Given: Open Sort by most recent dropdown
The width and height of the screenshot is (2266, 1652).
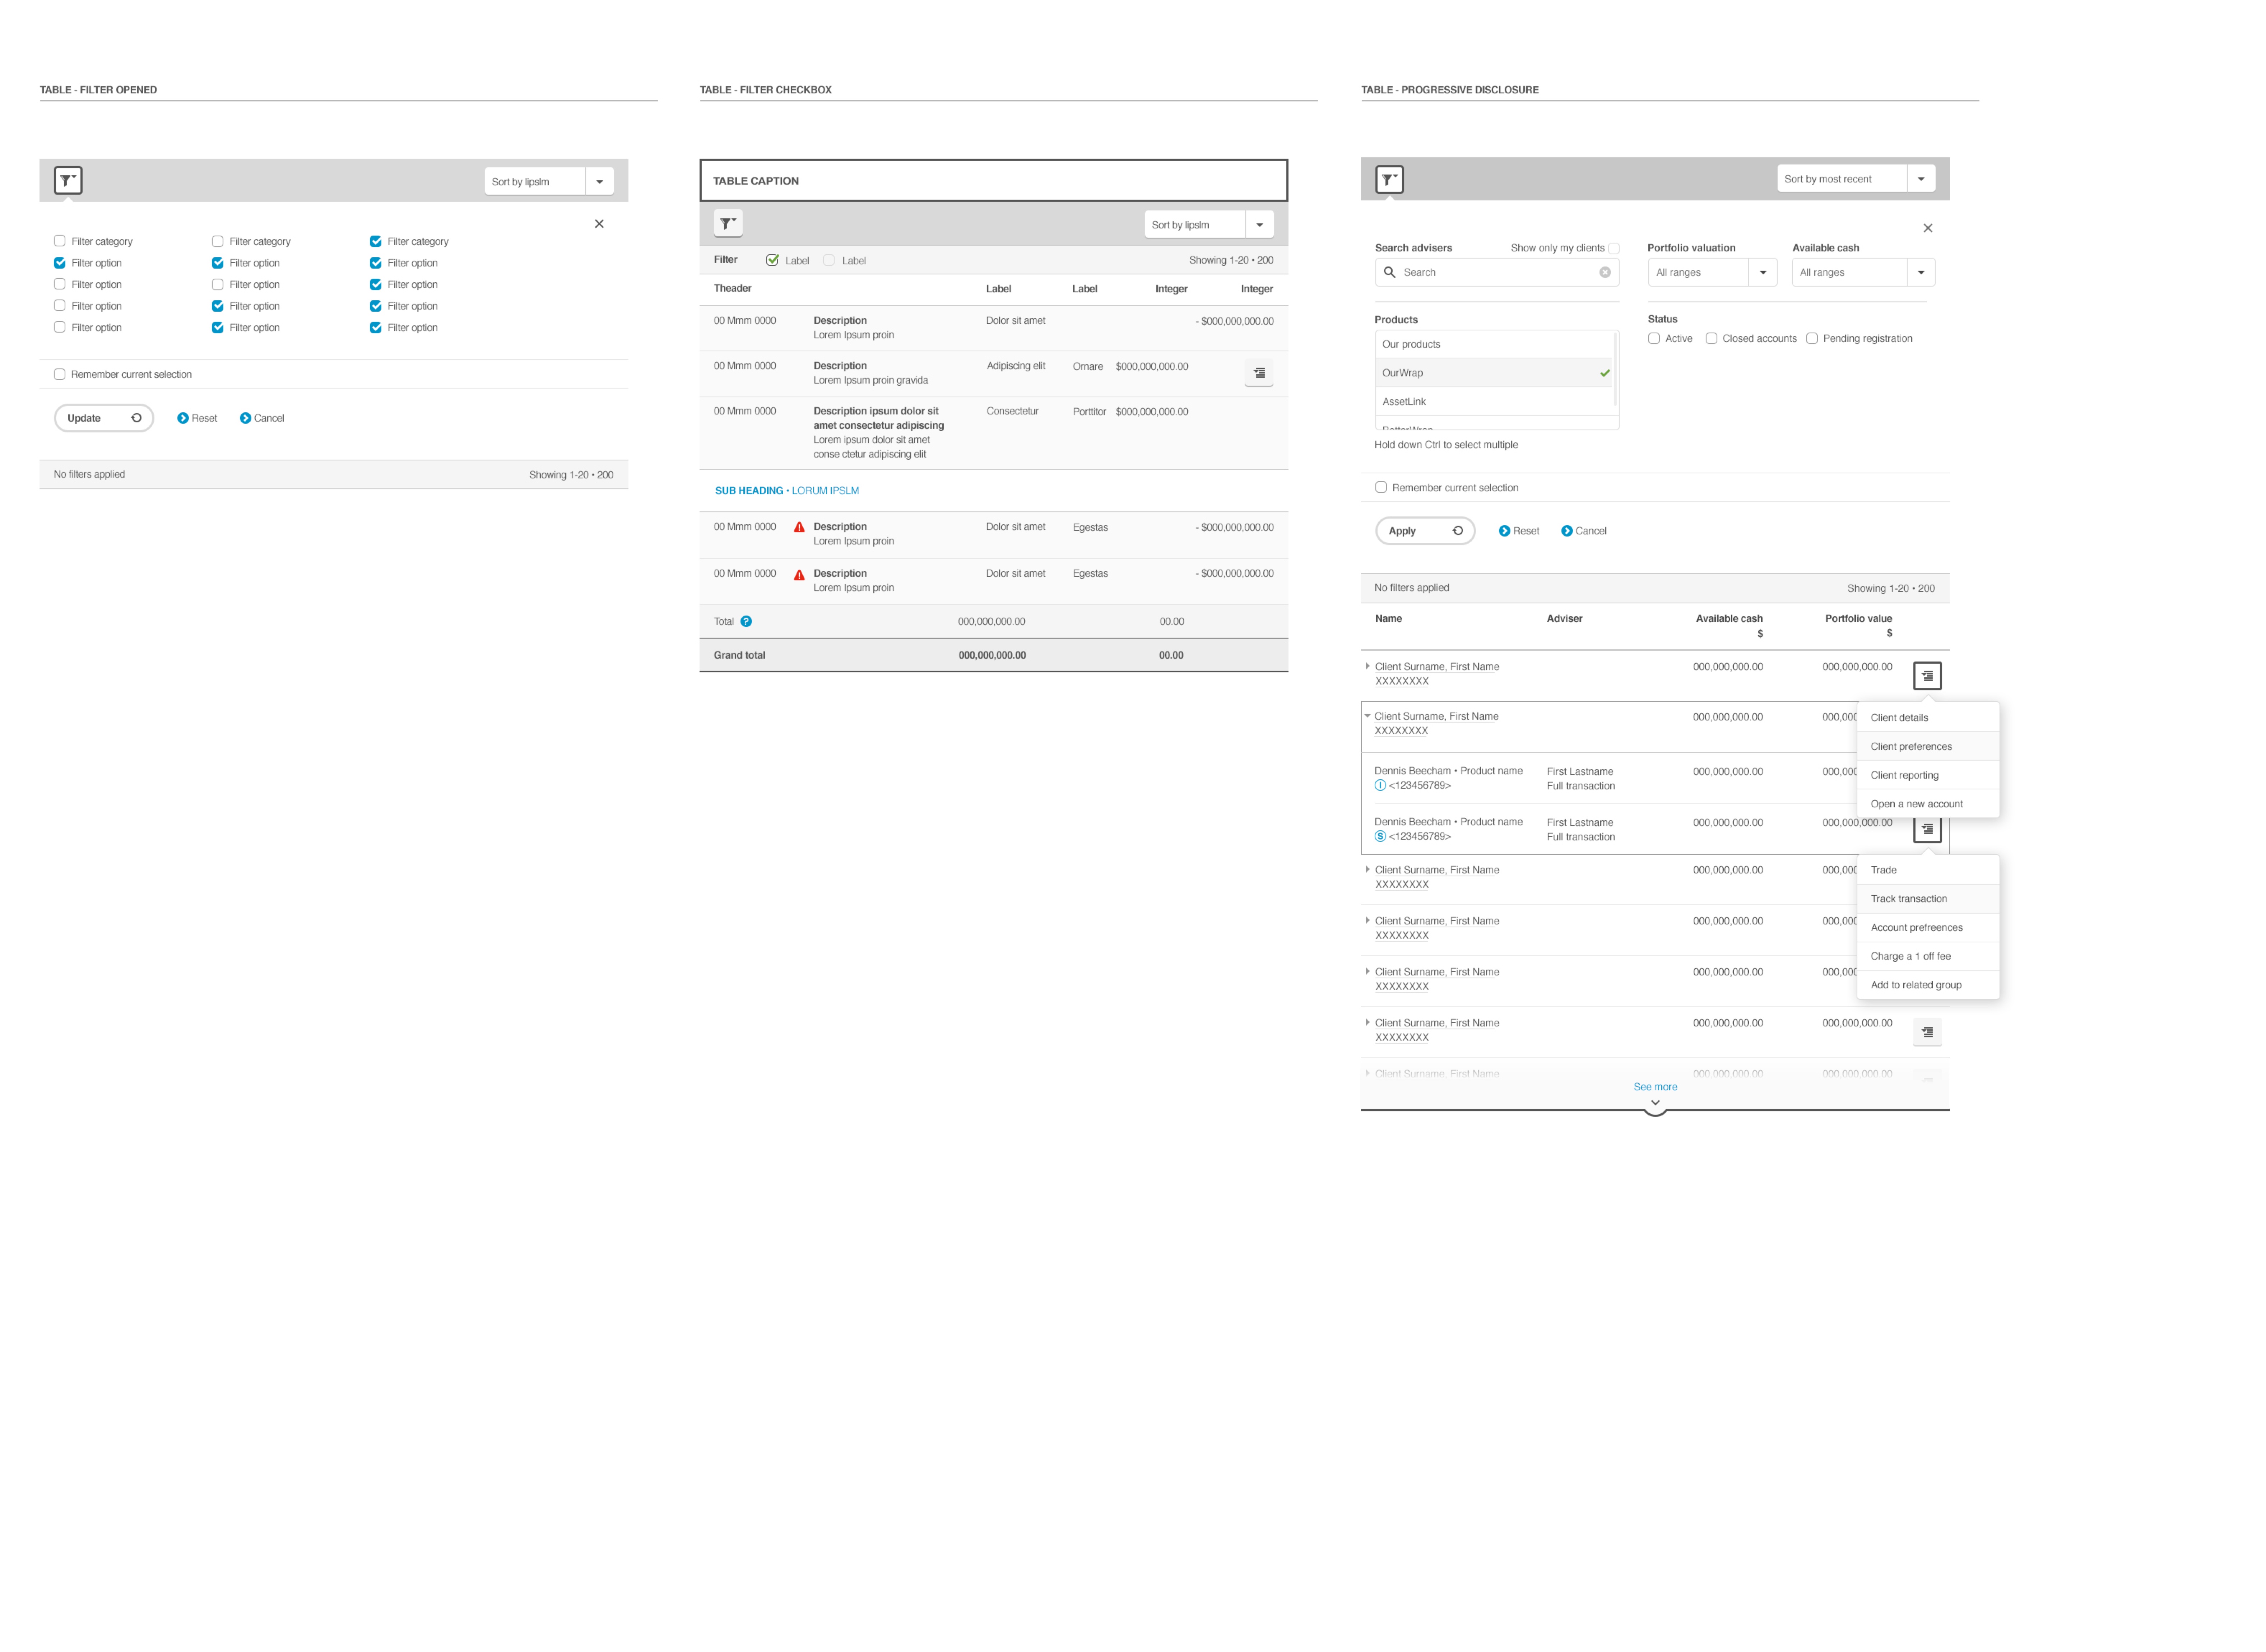Looking at the screenshot, I should [x=1856, y=179].
